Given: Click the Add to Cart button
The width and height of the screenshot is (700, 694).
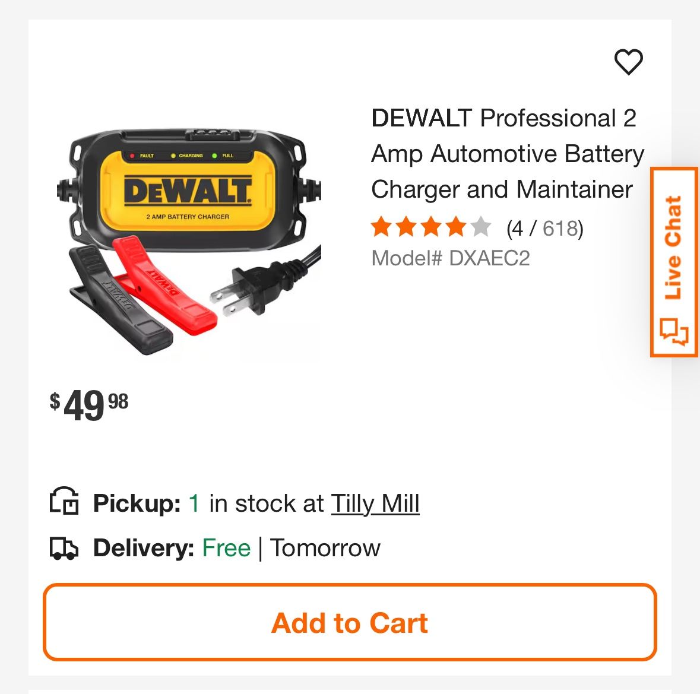Looking at the screenshot, I should pos(350,622).
